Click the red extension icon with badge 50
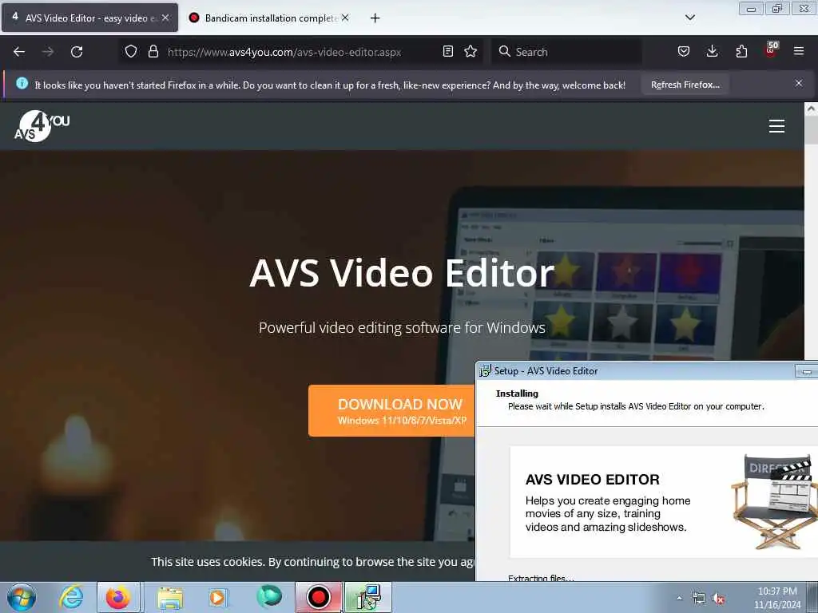818x613 pixels. click(x=771, y=50)
